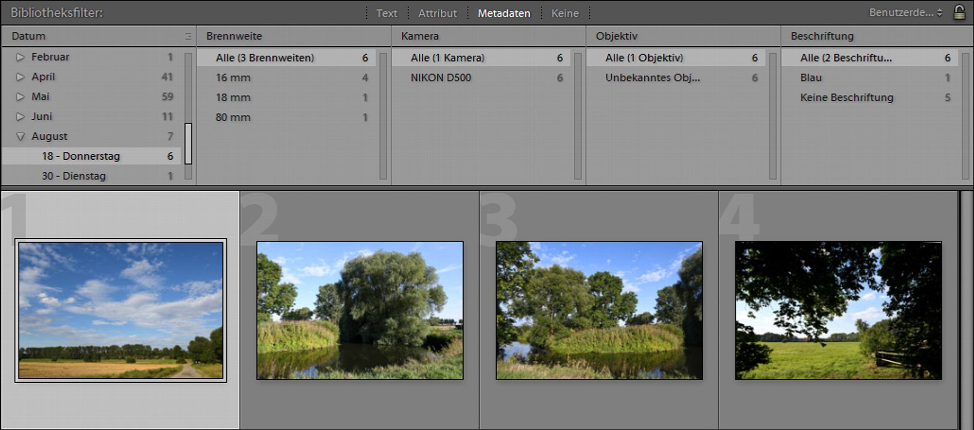This screenshot has height=430, width=974.
Task: Select thumbnail 4 with dark foliage frame
Action: click(x=838, y=310)
